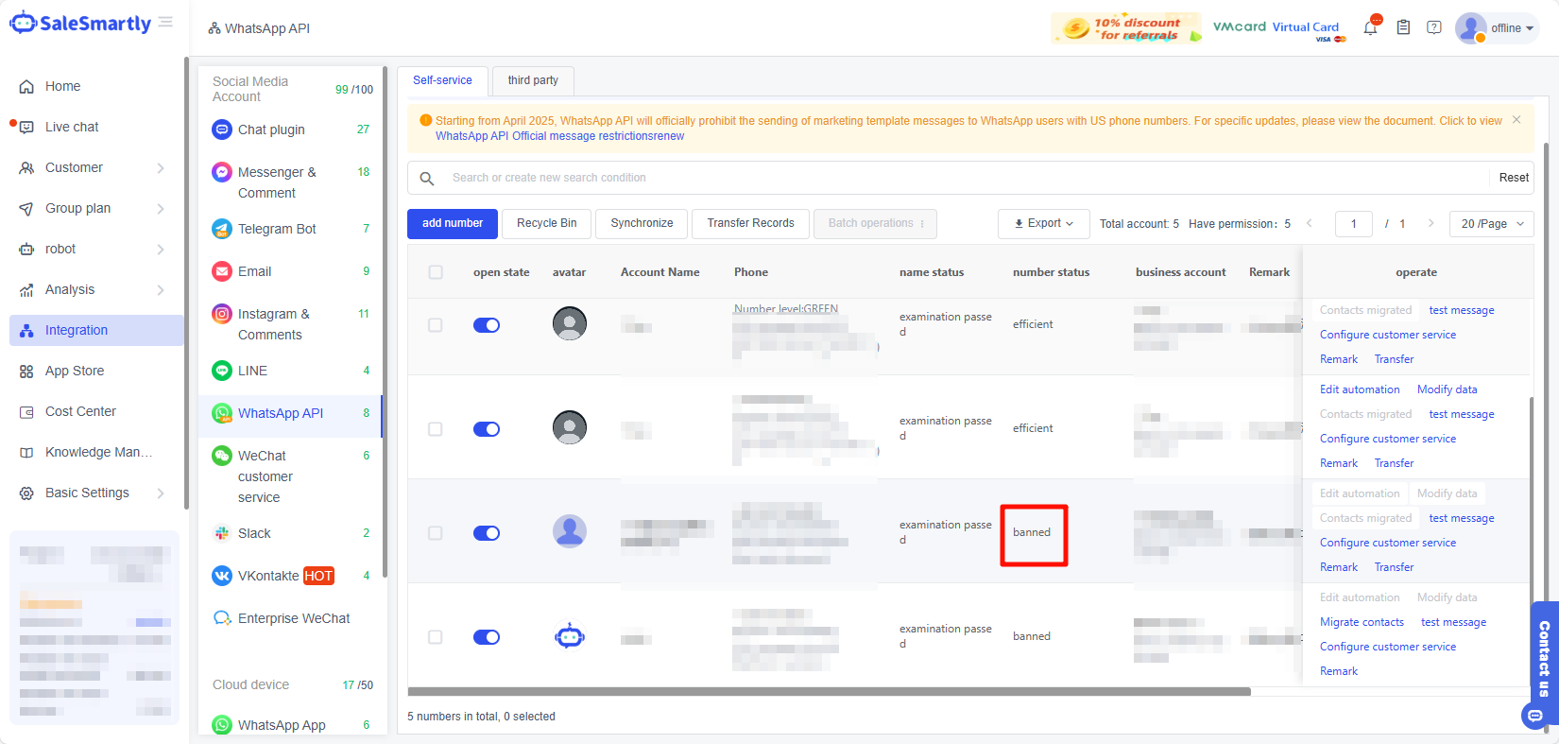Click the add number button

pos(453,224)
